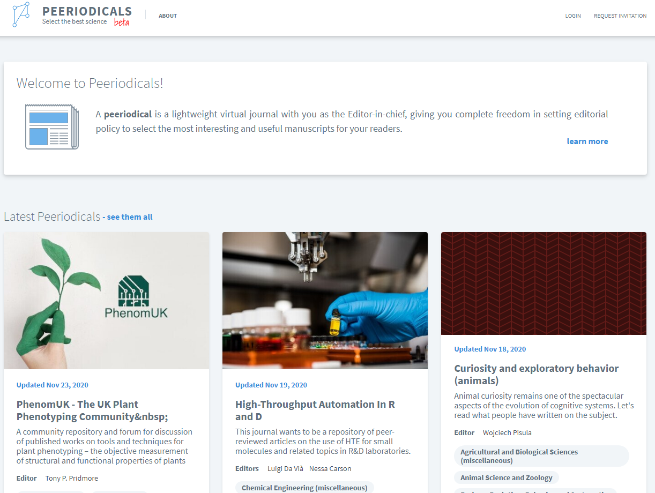
Task: Click REQUEST INVITATION in header
Action: coord(620,16)
